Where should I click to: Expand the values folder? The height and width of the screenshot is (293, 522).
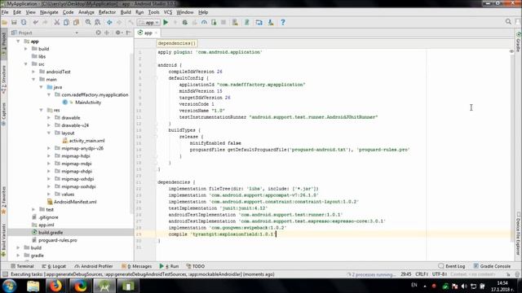tap(49, 194)
